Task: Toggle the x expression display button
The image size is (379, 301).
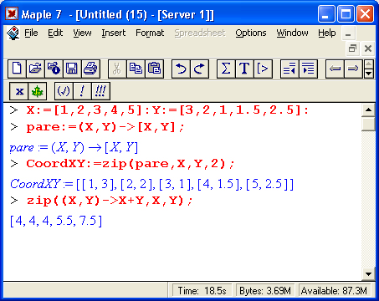Action: tap(18, 91)
